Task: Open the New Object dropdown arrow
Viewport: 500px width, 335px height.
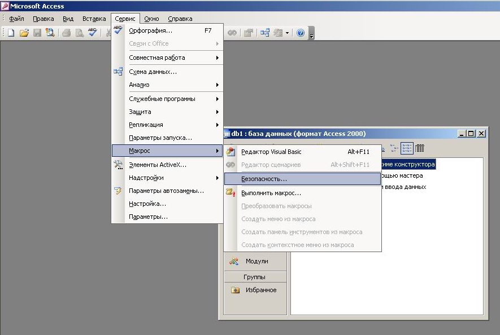Action: [x=288, y=33]
